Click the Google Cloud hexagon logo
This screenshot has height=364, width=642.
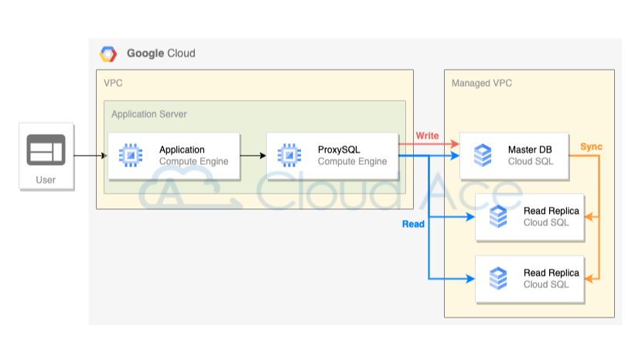tap(108, 54)
